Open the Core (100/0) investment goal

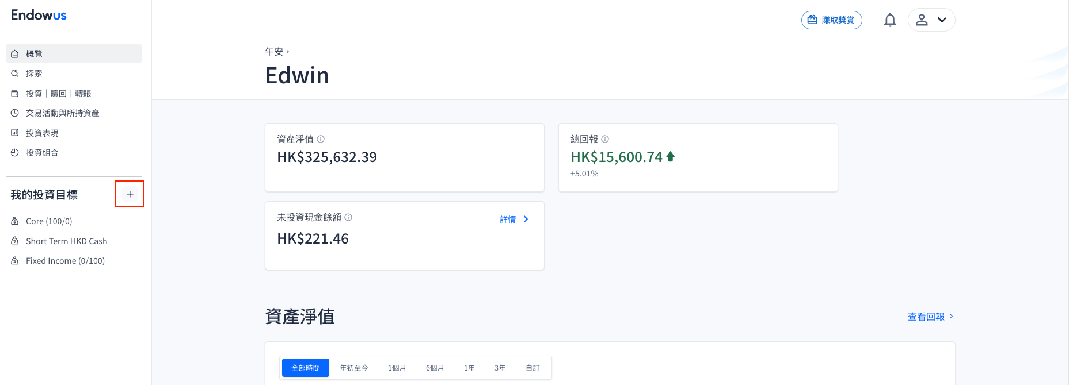[49, 221]
